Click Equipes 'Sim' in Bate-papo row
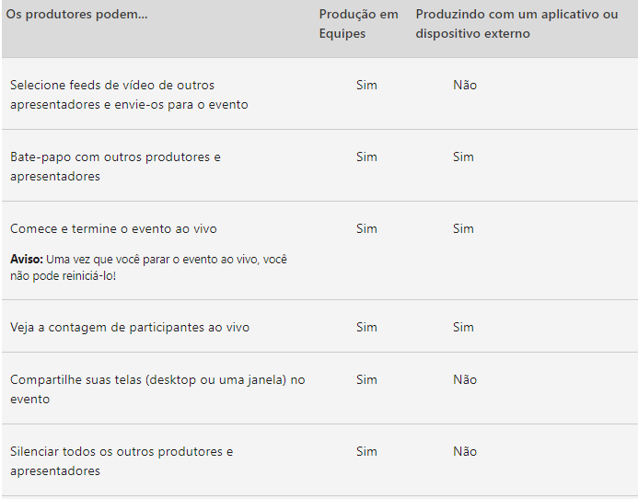This screenshot has width=638, height=499. (x=366, y=157)
